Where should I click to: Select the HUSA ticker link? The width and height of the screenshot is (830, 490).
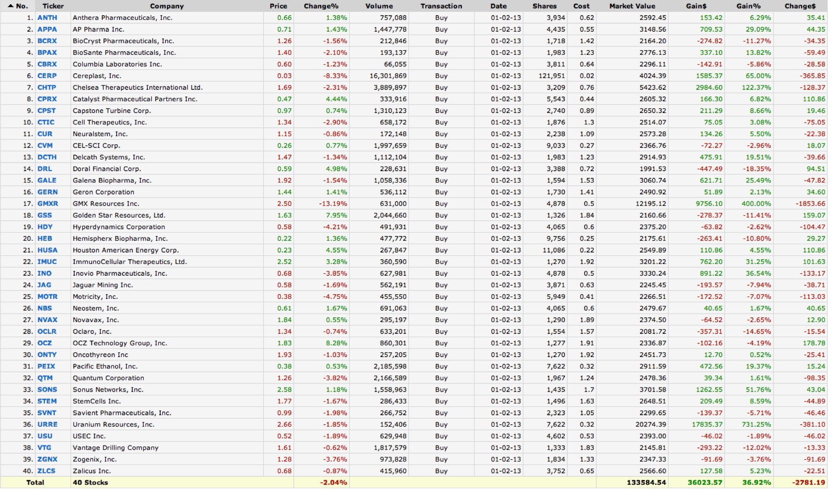(x=47, y=250)
